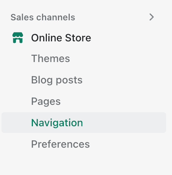This screenshot has height=175, width=172.
Task: Select the shop awning icon in the sidebar
Action: pyautogui.click(x=18, y=38)
